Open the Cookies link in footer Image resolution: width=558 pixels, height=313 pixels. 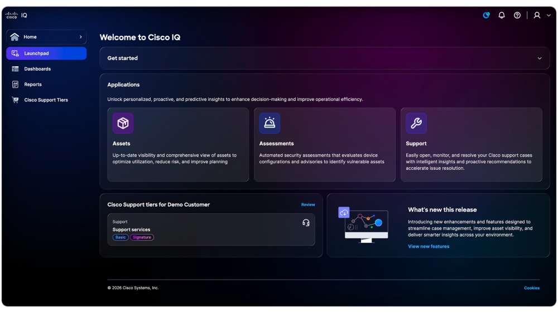(532, 288)
